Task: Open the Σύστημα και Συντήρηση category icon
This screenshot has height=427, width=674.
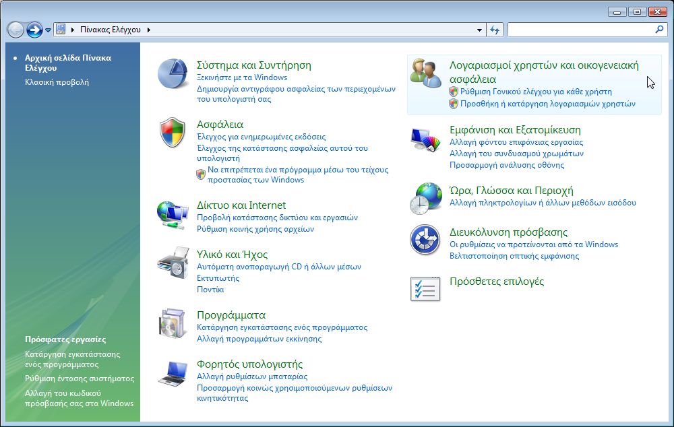Action: coord(173,74)
